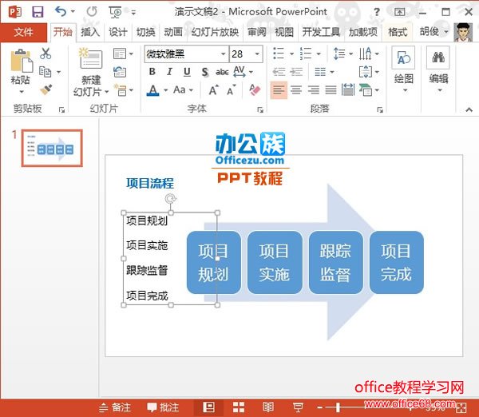Increase font size with large A

[213, 90]
